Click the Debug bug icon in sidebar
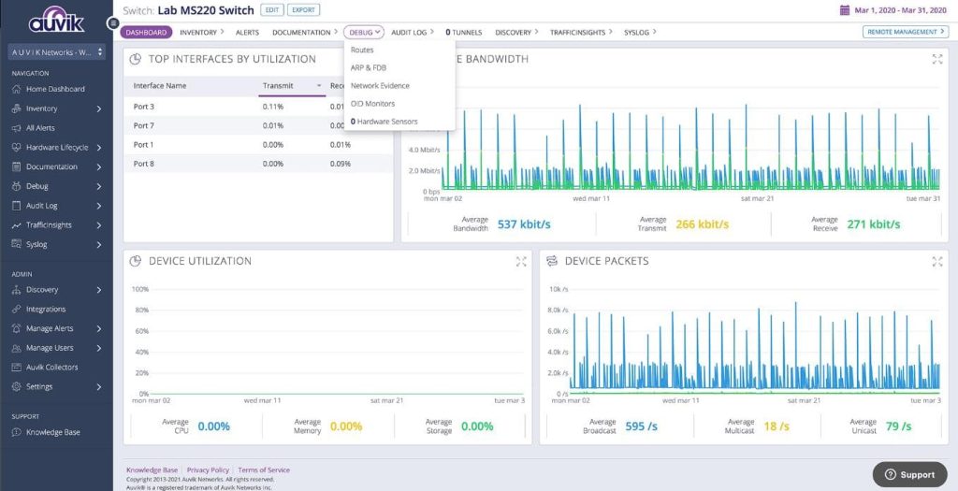The image size is (958, 491). (x=17, y=186)
